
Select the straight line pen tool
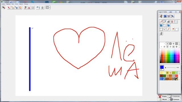tap(165, 22)
